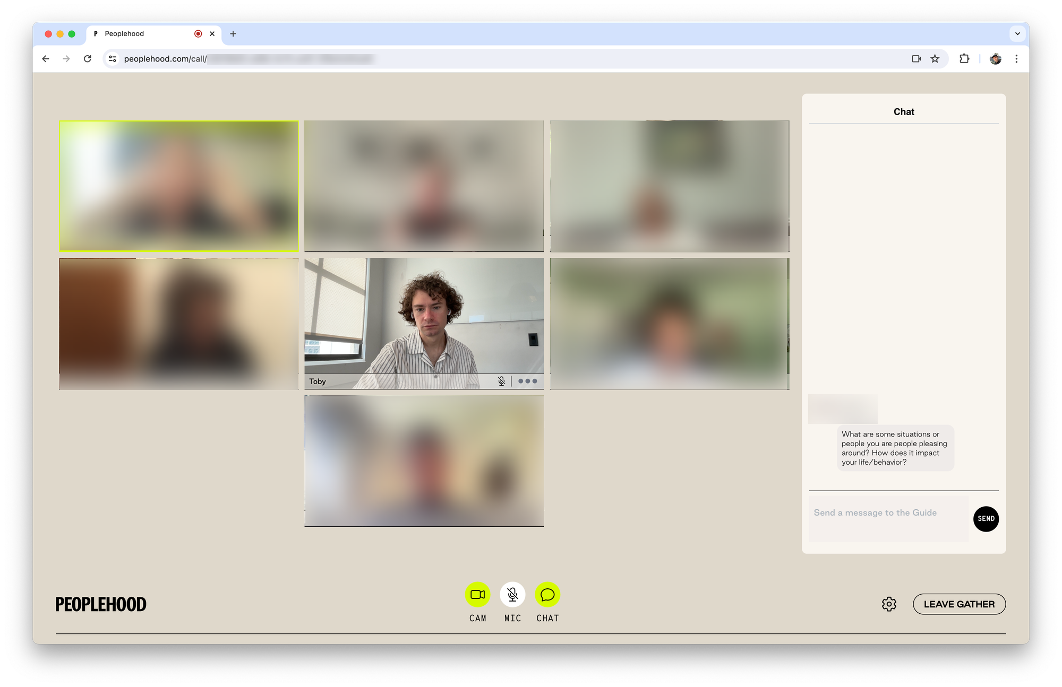1062x687 pixels.
Task: Go back with browser back arrow
Action: [x=46, y=59]
